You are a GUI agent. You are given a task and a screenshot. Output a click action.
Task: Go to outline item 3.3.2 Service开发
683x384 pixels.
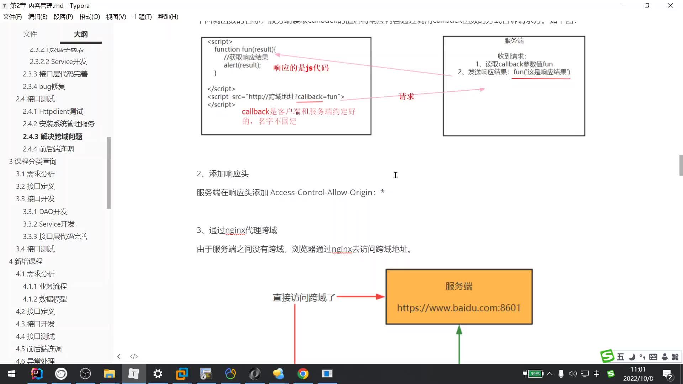[49, 224]
